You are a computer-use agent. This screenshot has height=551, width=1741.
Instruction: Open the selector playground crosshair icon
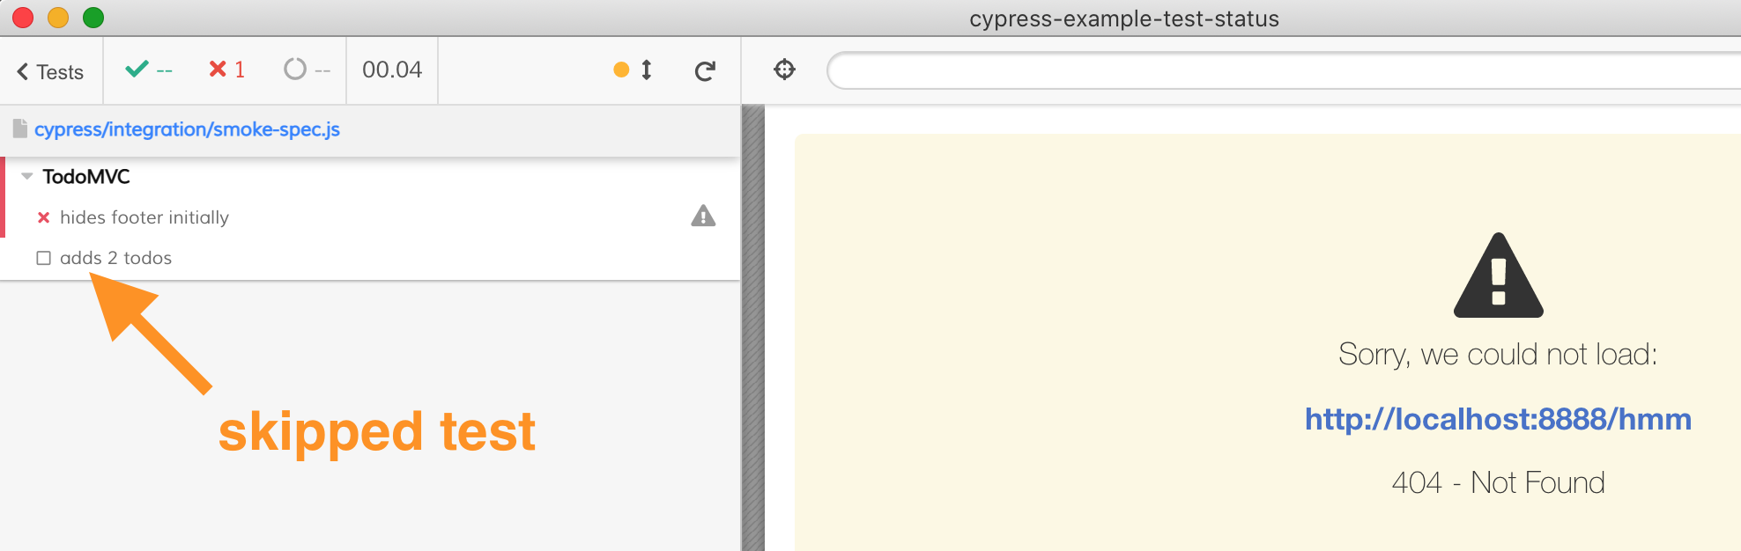[x=784, y=70]
